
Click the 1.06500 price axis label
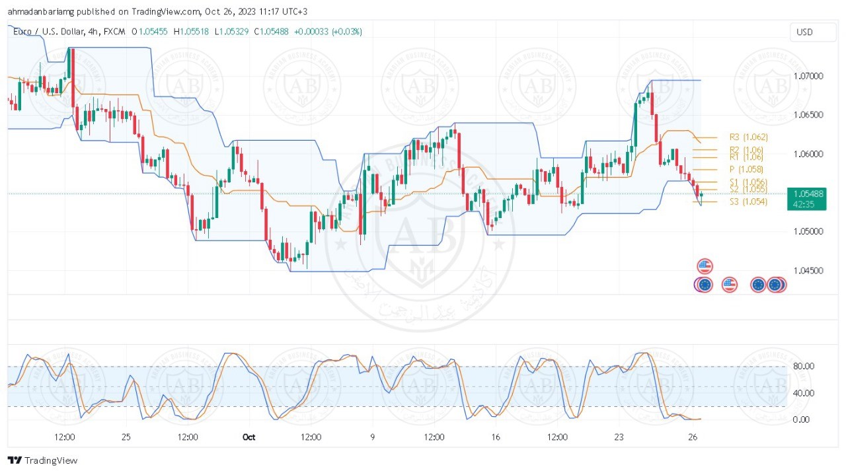pyautogui.click(x=808, y=115)
